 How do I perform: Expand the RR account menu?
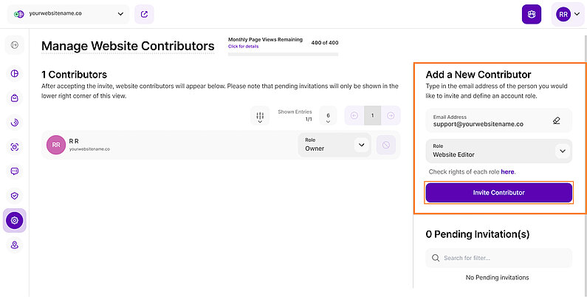pos(568,14)
